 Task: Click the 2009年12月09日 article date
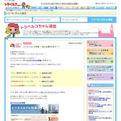point(75,43)
